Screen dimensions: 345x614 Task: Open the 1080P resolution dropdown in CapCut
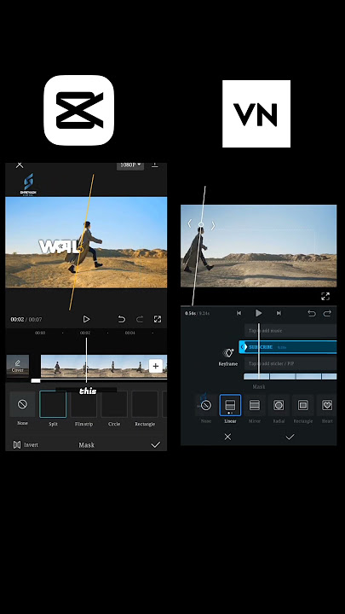[x=130, y=165]
